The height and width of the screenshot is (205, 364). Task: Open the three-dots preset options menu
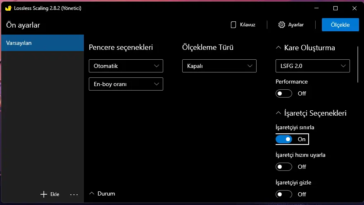tap(74, 195)
